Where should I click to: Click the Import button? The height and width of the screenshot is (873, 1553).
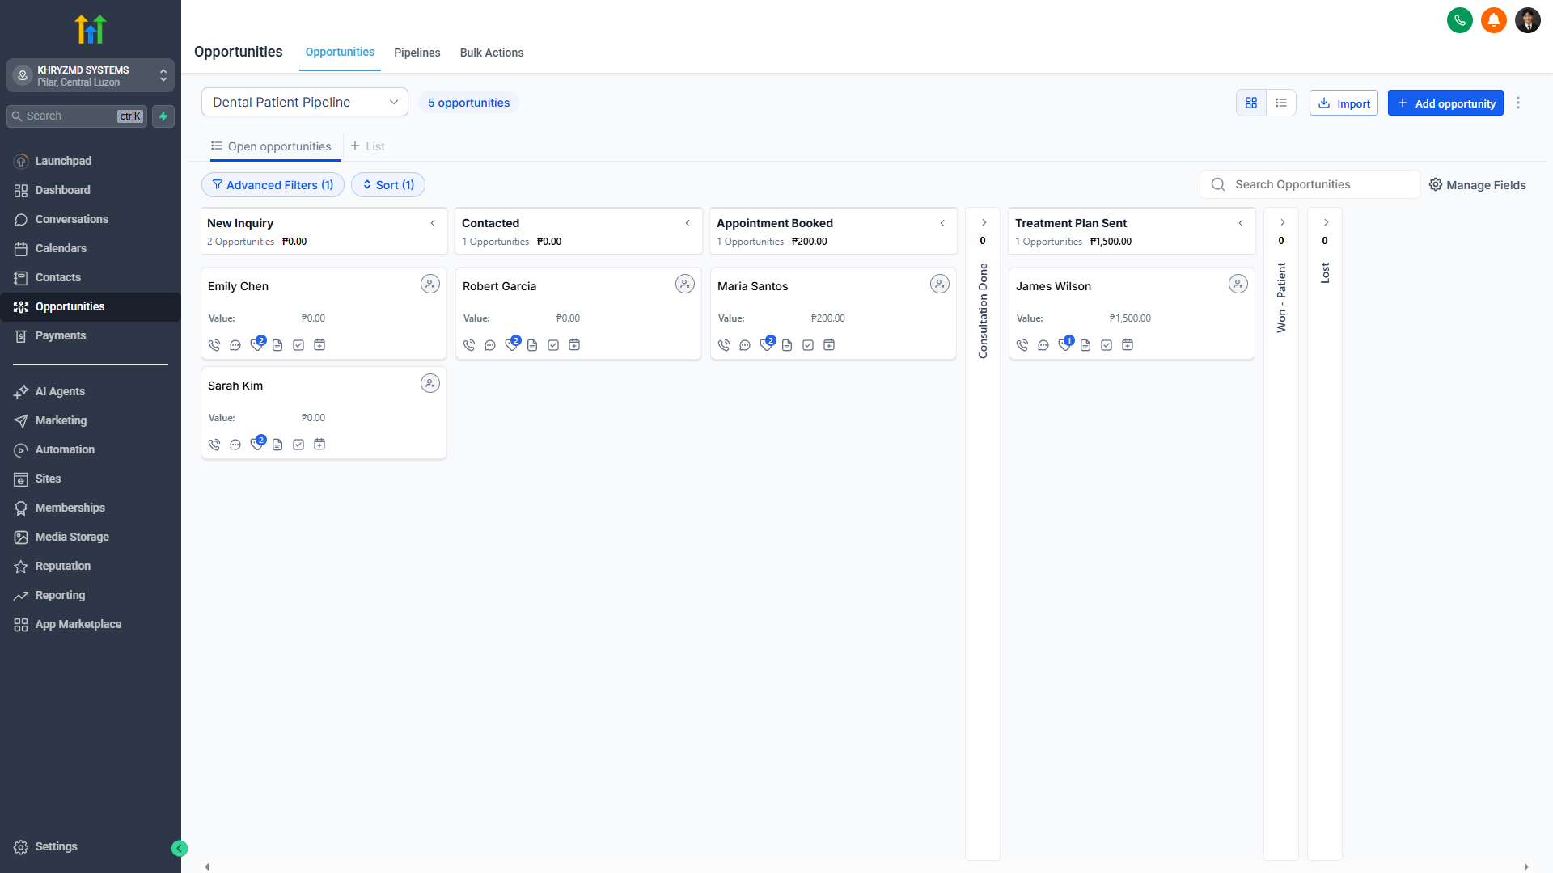point(1344,103)
